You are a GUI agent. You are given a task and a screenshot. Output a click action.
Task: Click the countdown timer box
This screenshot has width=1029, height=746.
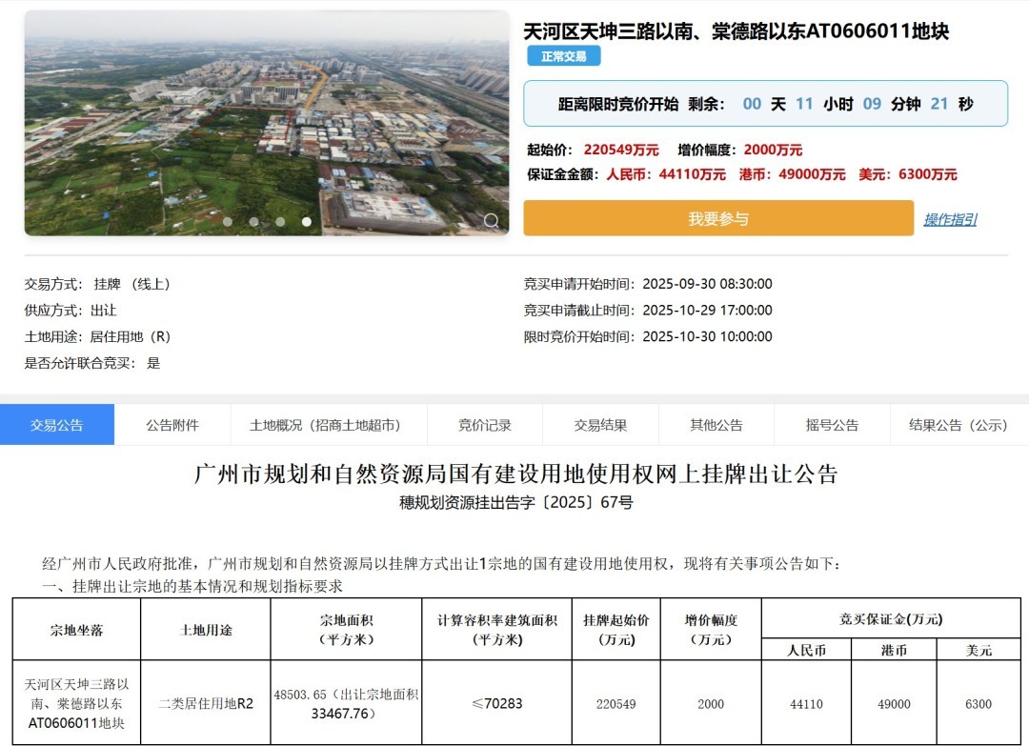pyautogui.click(x=765, y=104)
